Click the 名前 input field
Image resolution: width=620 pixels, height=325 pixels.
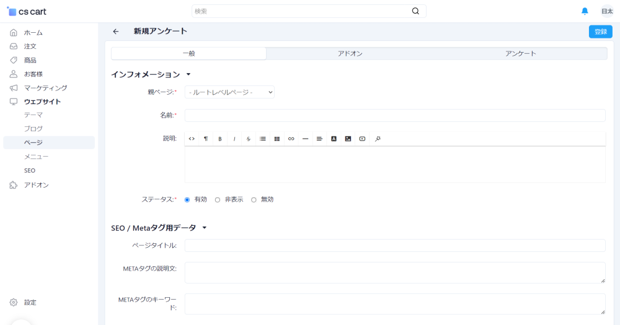click(395, 115)
